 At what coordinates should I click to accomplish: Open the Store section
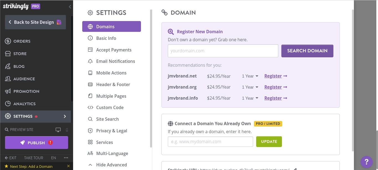[8, 53]
